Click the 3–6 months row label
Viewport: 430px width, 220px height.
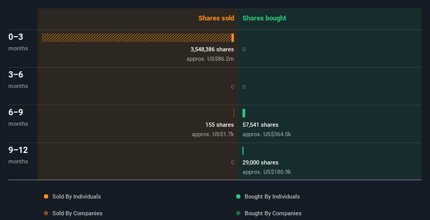[18, 80]
